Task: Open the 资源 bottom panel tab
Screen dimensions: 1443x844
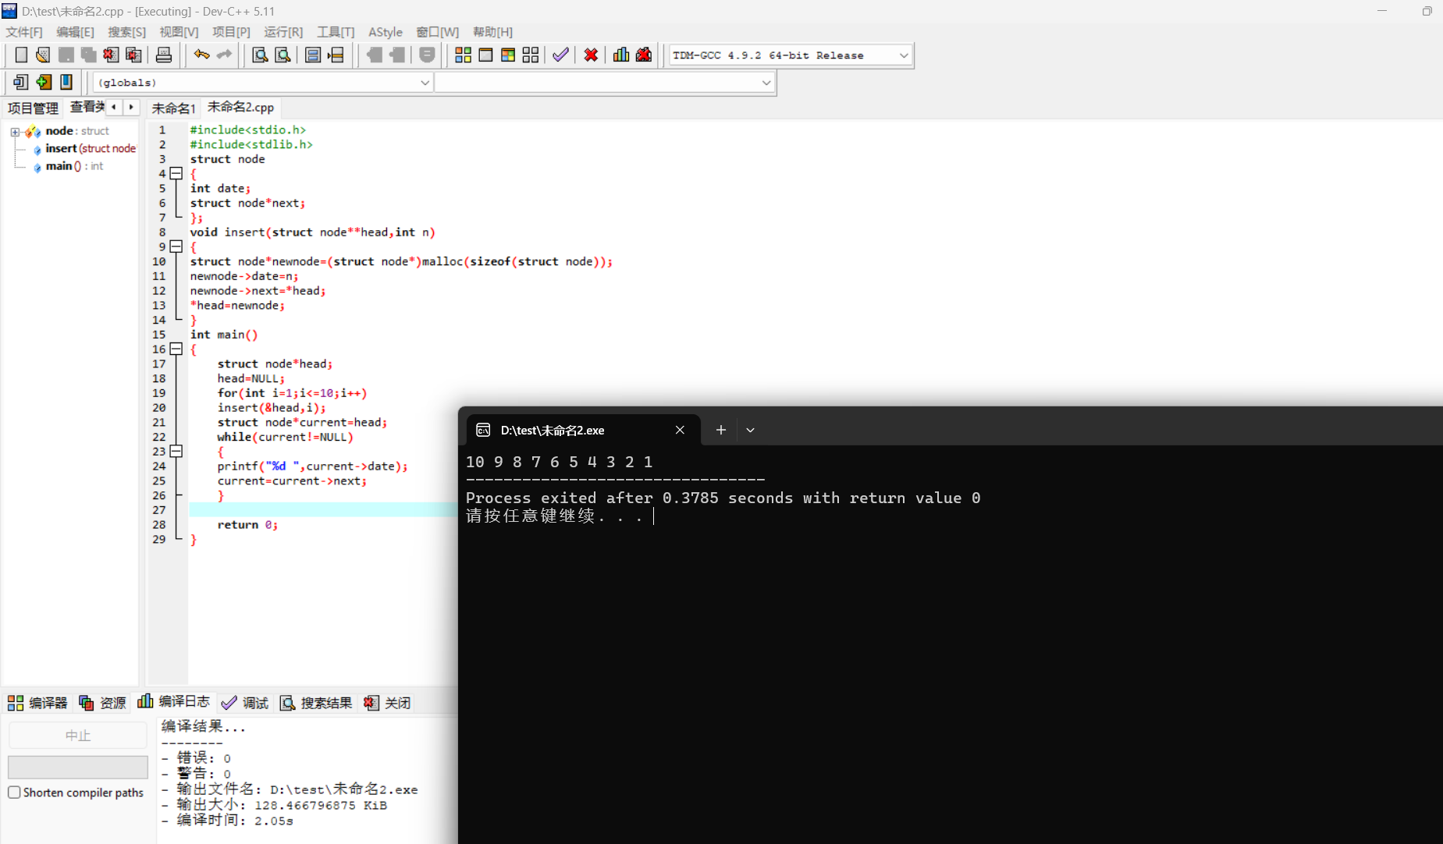Action: [103, 703]
